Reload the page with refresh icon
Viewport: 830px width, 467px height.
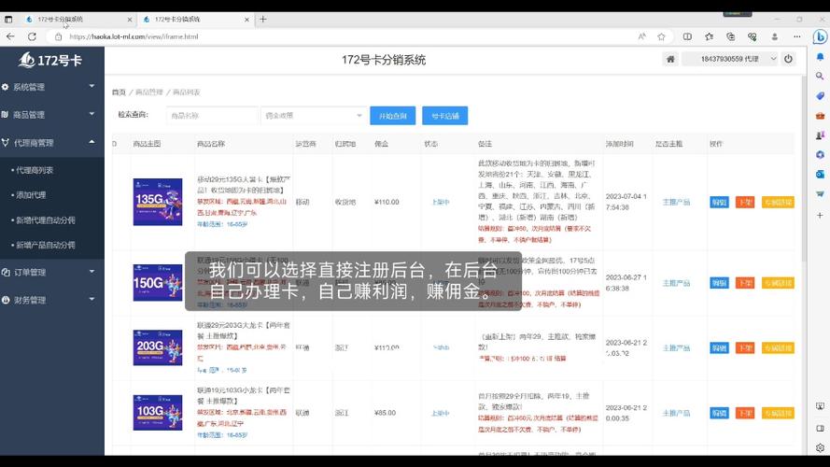[33, 36]
